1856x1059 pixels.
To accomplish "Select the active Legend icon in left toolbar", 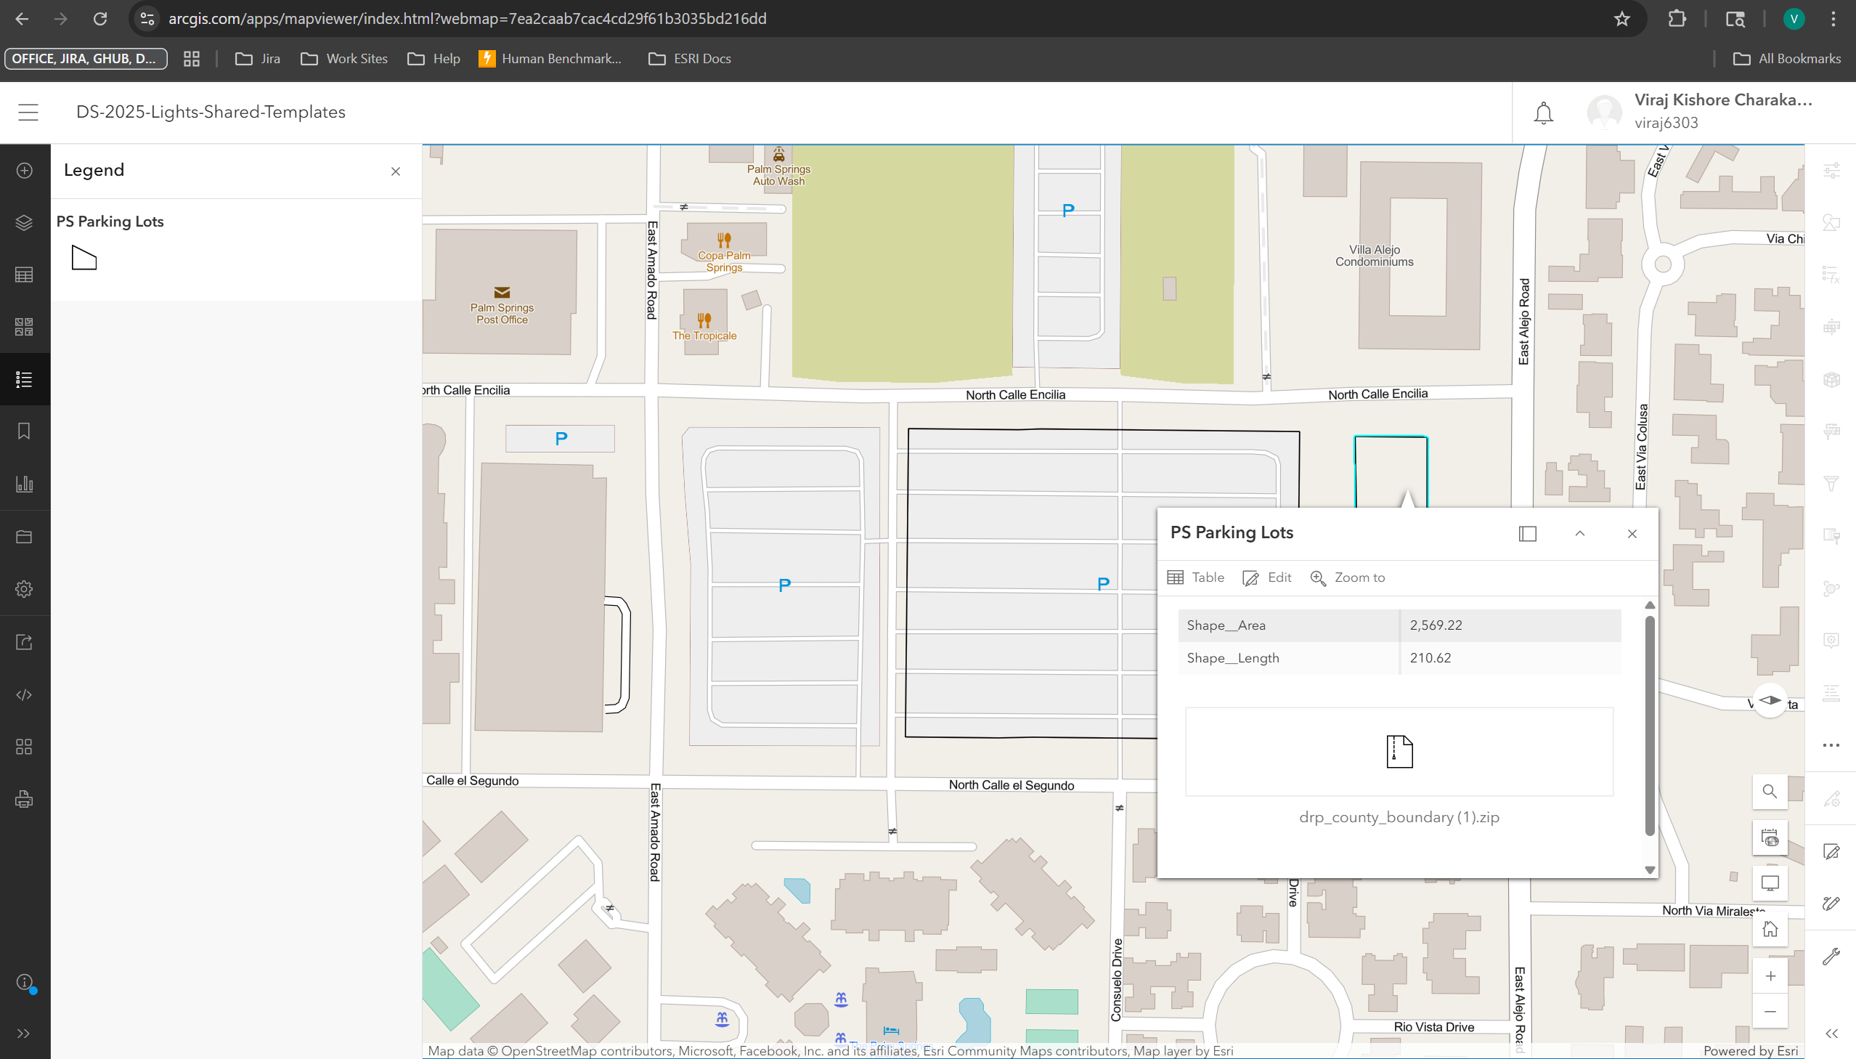I will click(x=25, y=379).
